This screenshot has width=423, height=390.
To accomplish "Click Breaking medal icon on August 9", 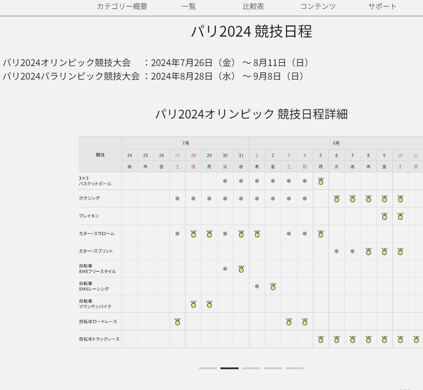I will point(384,216).
